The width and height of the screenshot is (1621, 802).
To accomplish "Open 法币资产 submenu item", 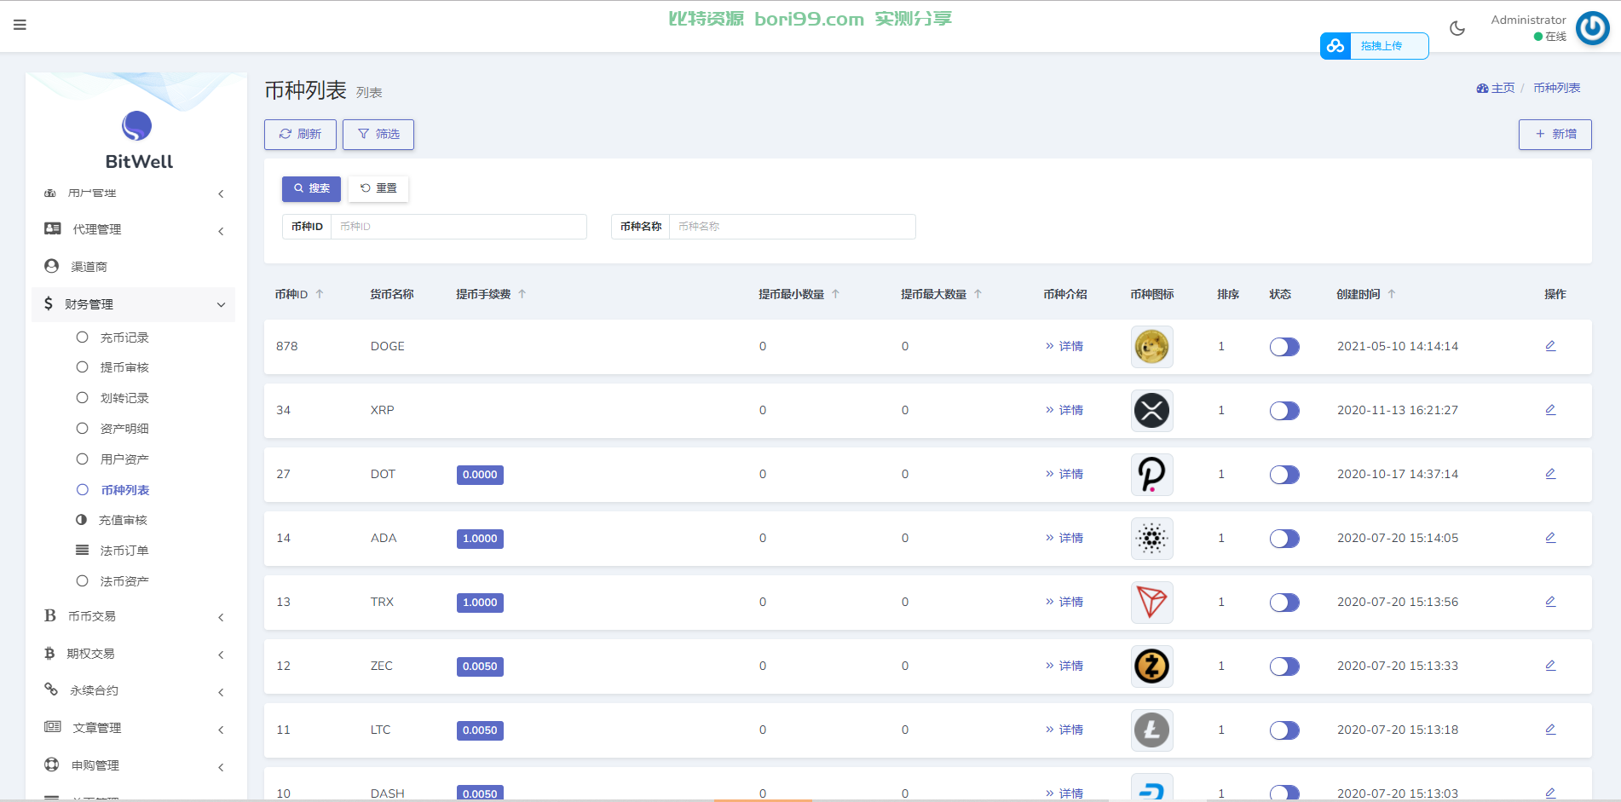I will click(x=124, y=581).
